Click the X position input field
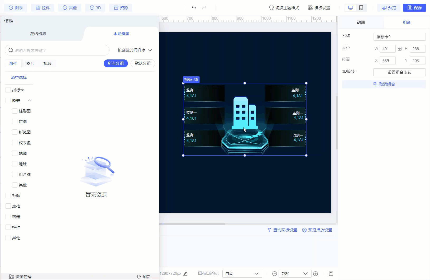This screenshot has height=280, width=430. point(388,60)
